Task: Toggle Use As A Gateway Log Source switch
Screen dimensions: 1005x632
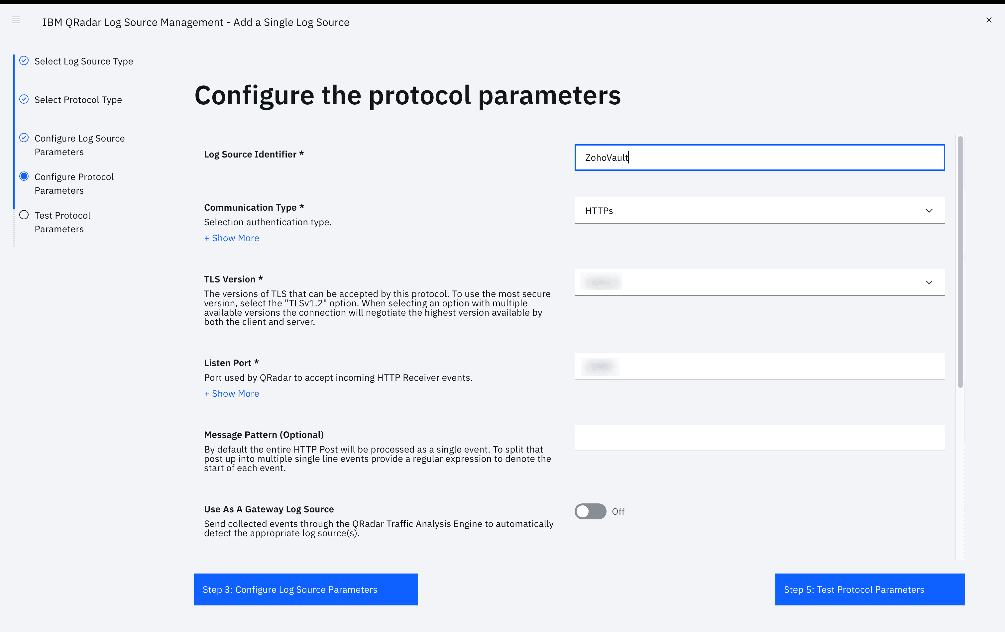Action: pyautogui.click(x=590, y=511)
